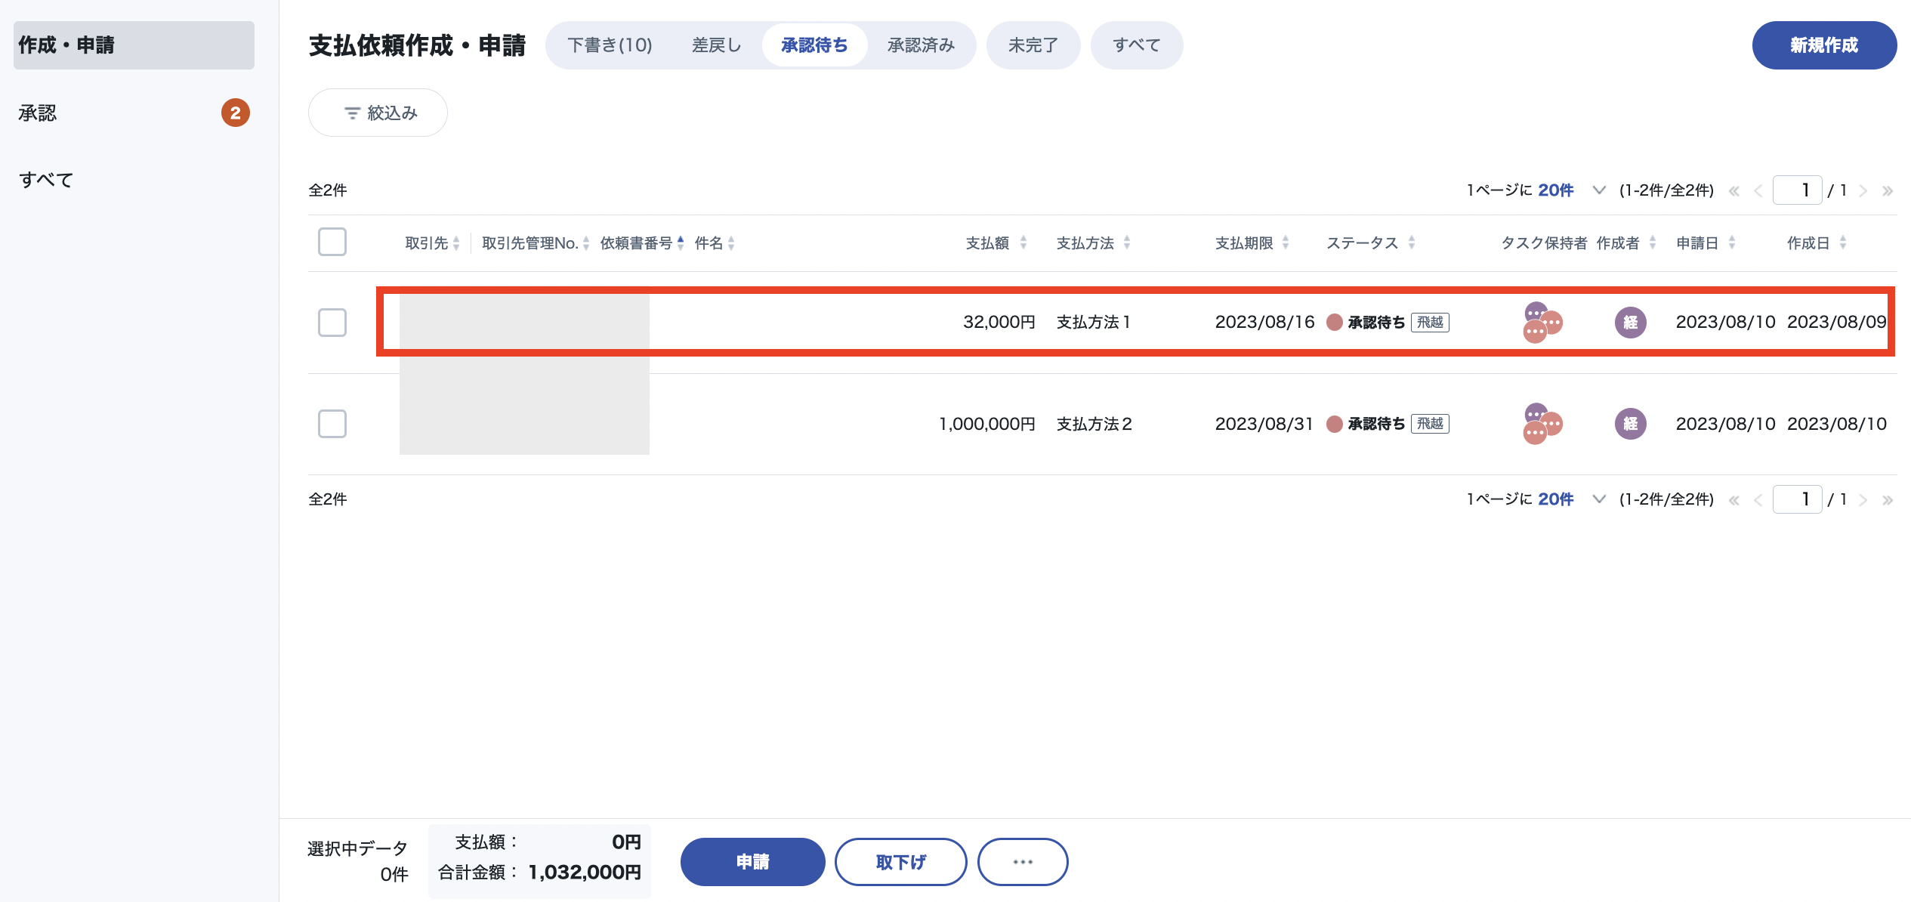The image size is (1911, 902).
Task: Click the approval count badge 2
Action: [x=236, y=113]
